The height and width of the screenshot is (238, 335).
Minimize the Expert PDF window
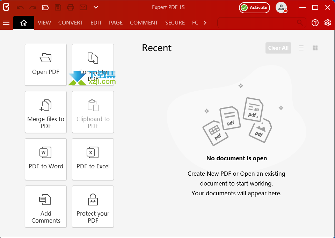pyautogui.click(x=303, y=7)
